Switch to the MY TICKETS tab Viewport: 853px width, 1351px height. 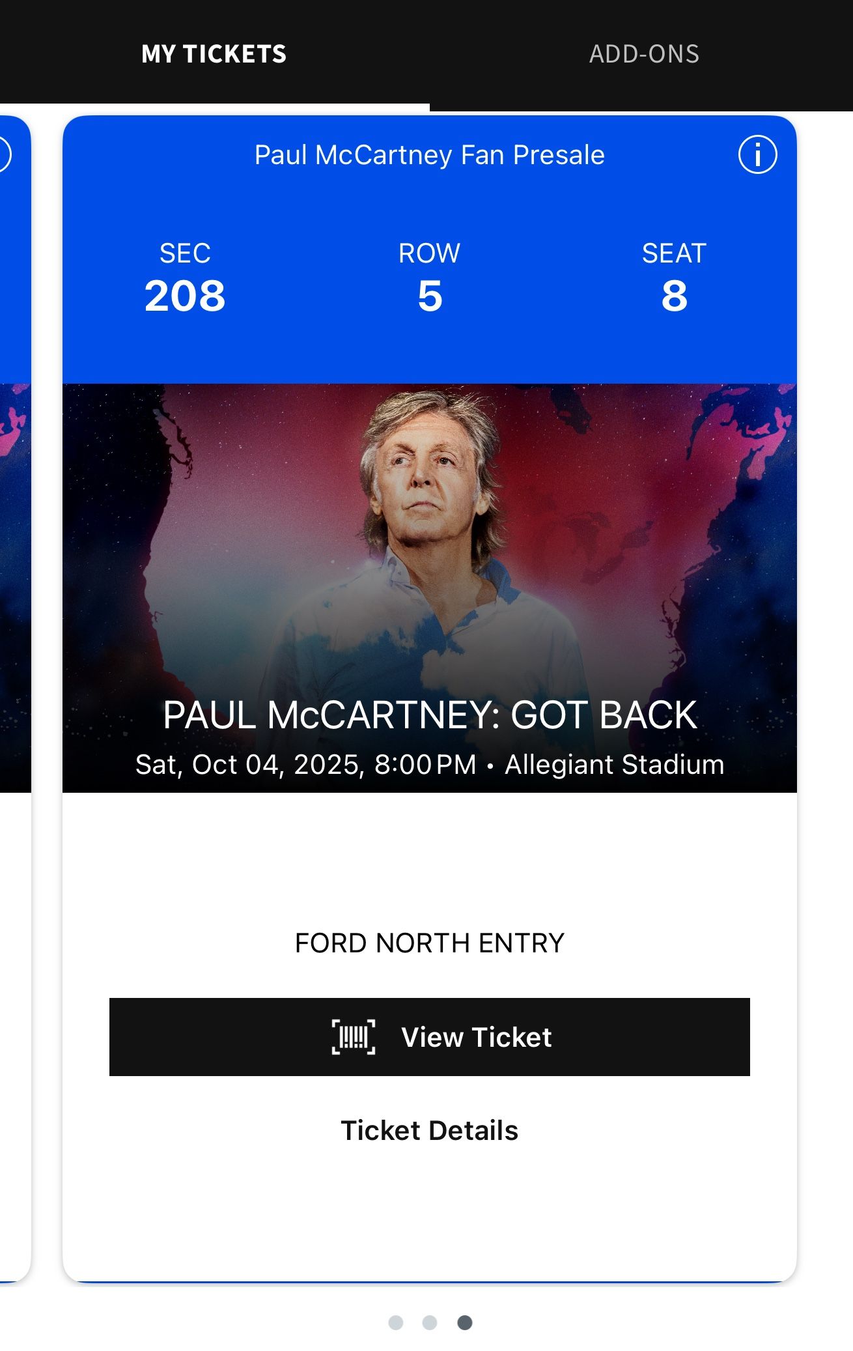214,54
